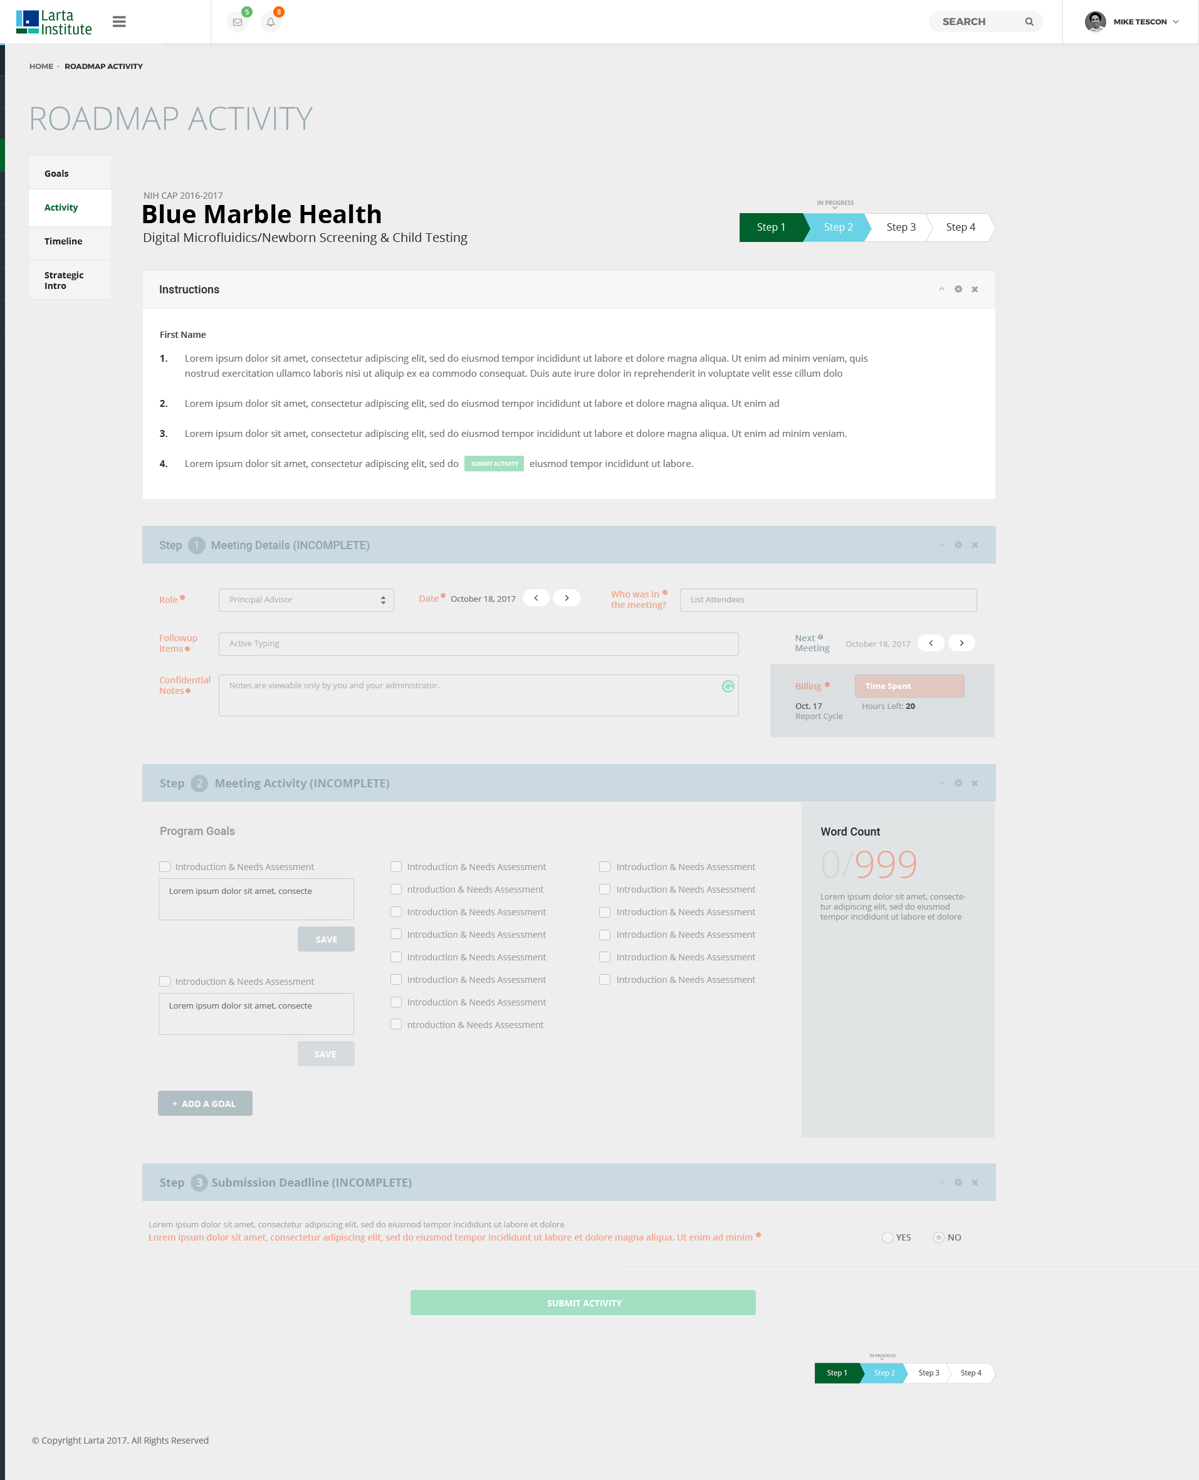Image resolution: width=1199 pixels, height=1480 pixels.
Task: Click the large Submit Activity button
Action: click(x=583, y=1303)
